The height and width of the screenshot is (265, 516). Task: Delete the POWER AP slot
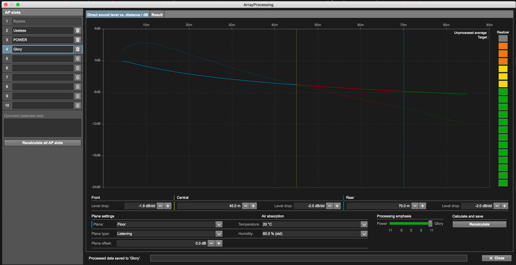(77, 40)
